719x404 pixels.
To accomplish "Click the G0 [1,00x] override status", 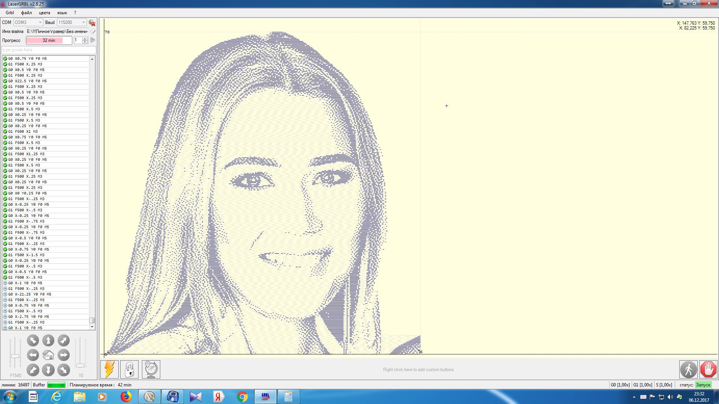I will [x=620, y=385].
